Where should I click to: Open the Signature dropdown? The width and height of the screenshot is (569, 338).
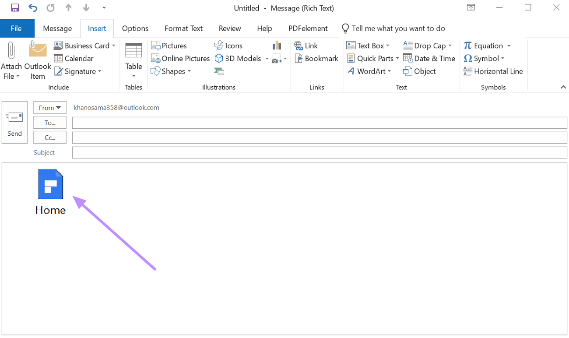(x=77, y=71)
